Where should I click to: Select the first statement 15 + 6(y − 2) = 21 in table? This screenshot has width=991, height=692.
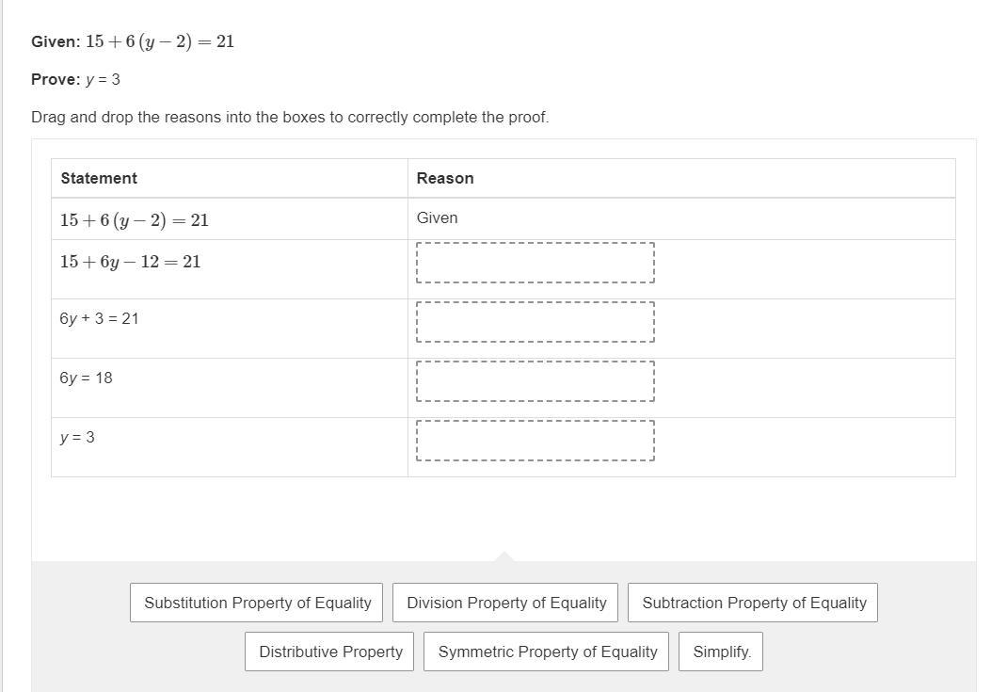click(135, 220)
